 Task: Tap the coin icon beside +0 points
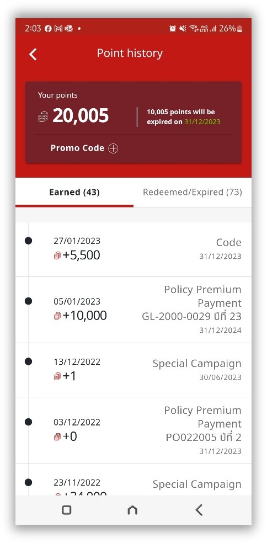(57, 436)
